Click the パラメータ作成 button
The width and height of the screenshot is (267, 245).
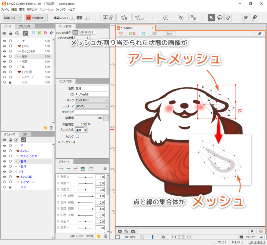click(x=82, y=236)
